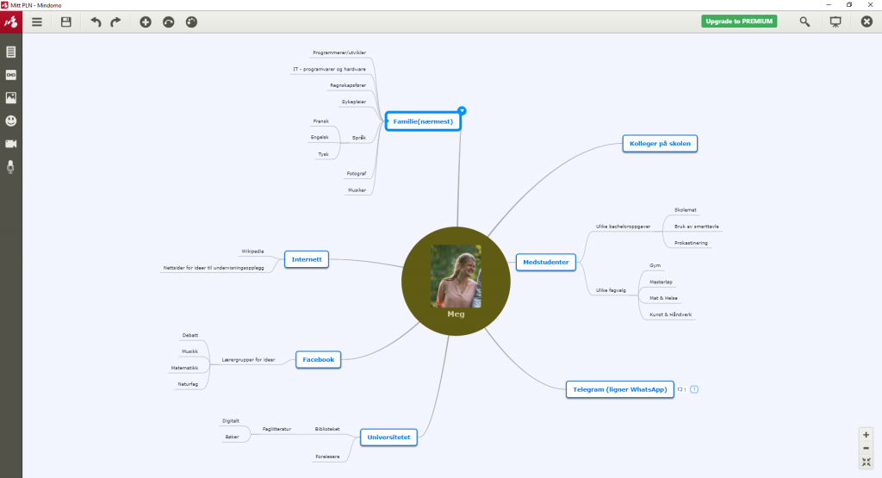The height and width of the screenshot is (478, 882).
Task: Select Debatt subtopic
Action: (190, 335)
